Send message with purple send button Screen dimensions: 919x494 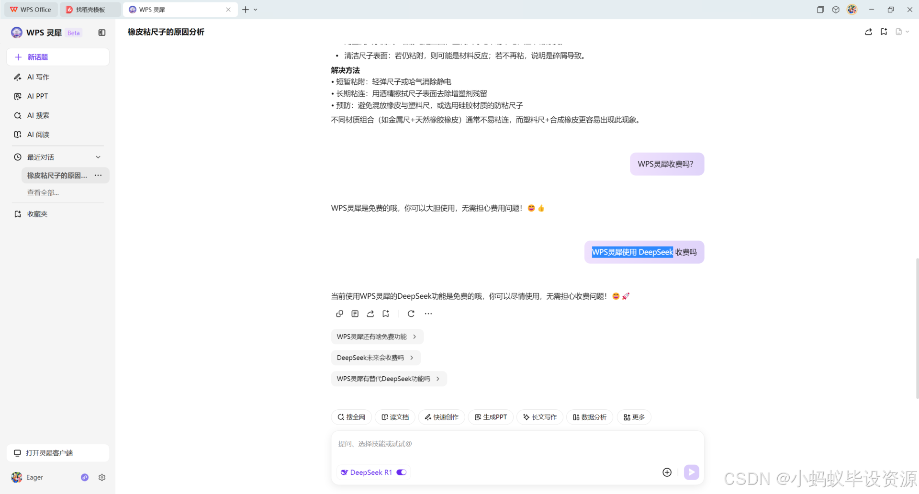coord(691,472)
